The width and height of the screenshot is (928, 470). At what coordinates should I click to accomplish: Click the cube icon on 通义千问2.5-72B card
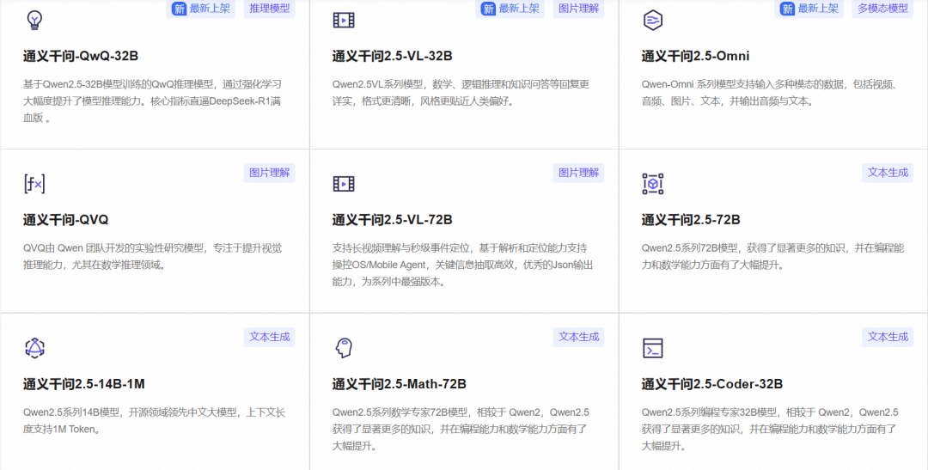653,184
